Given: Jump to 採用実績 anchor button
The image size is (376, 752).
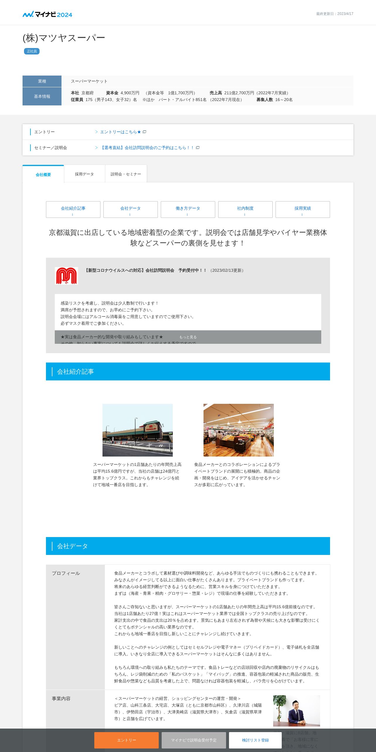Looking at the screenshot, I should tap(303, 209).
